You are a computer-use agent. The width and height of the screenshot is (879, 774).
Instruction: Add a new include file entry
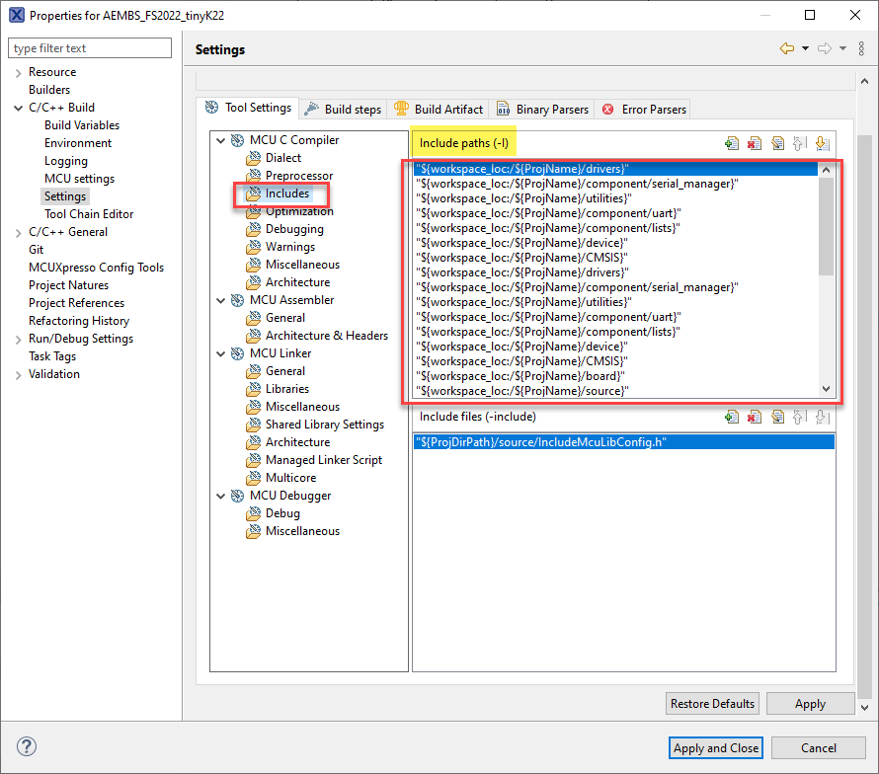731,417
